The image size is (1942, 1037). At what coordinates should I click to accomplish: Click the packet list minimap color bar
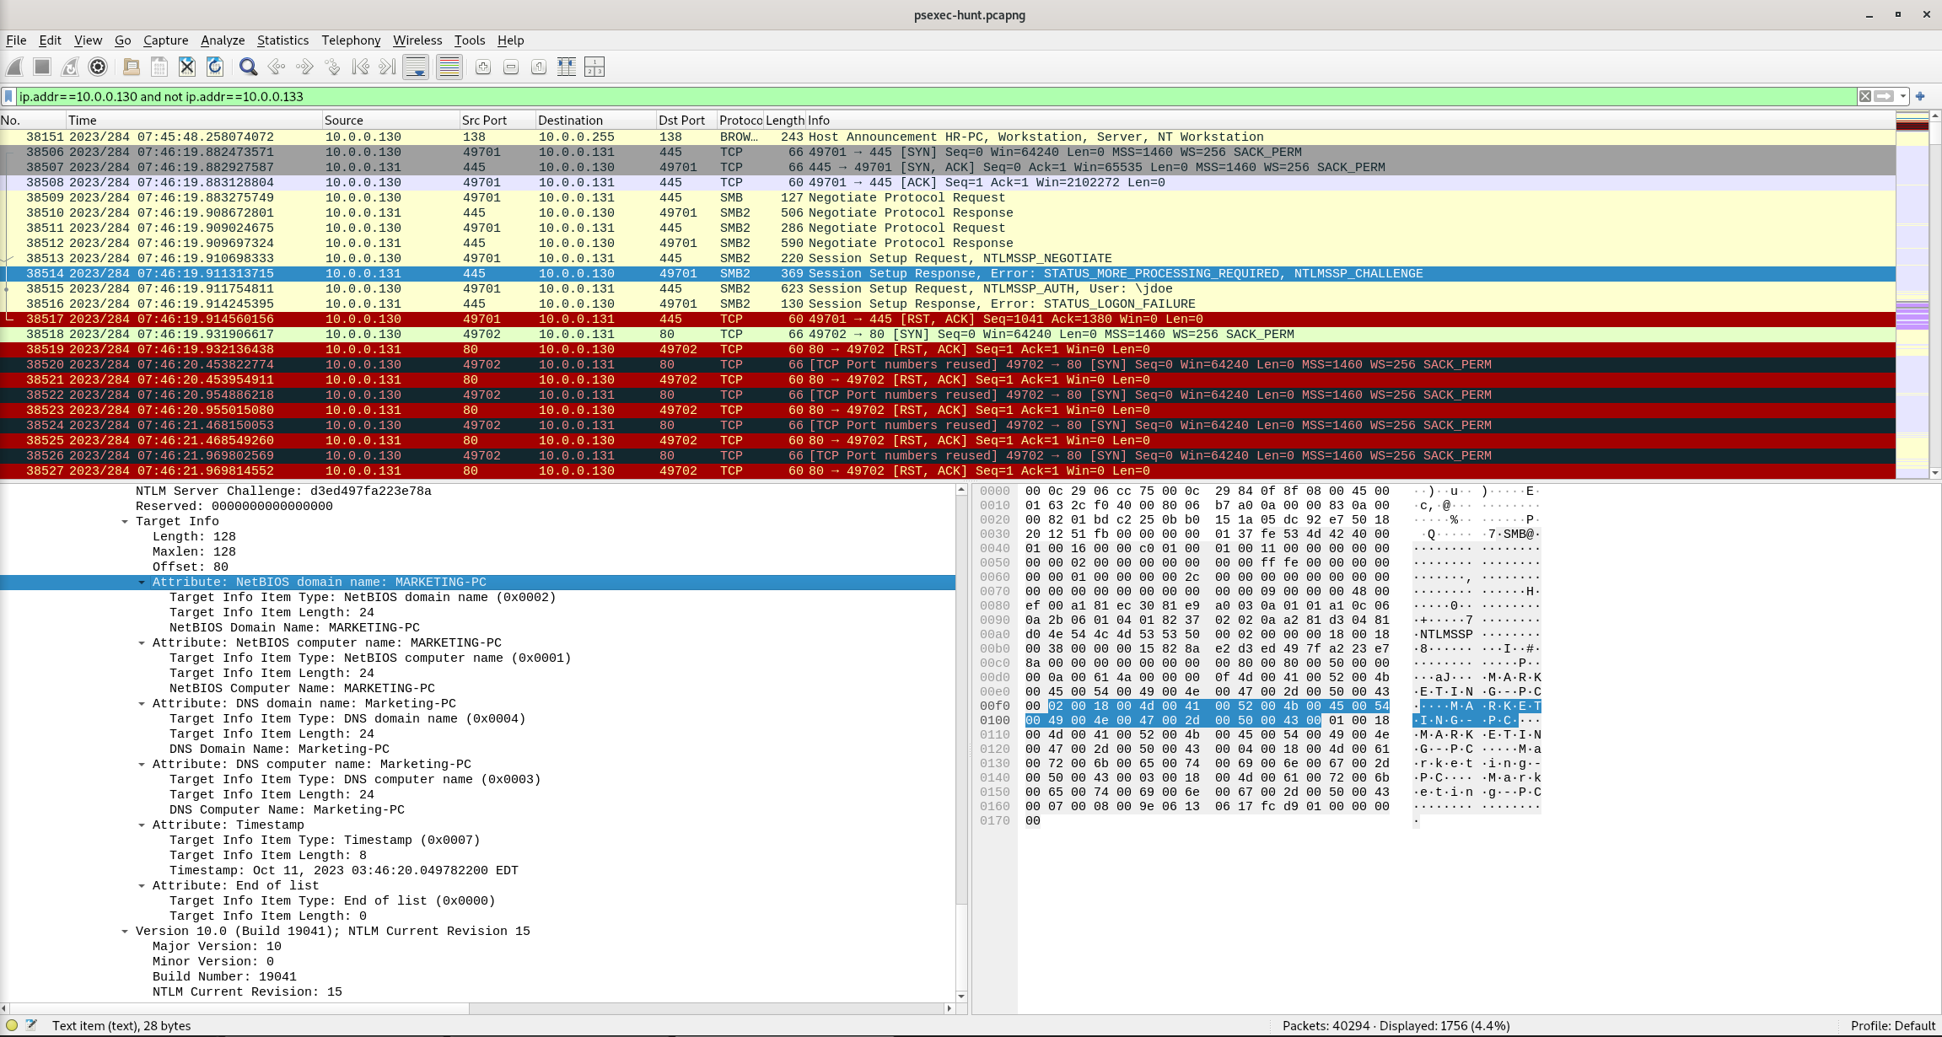[1912, 295]
